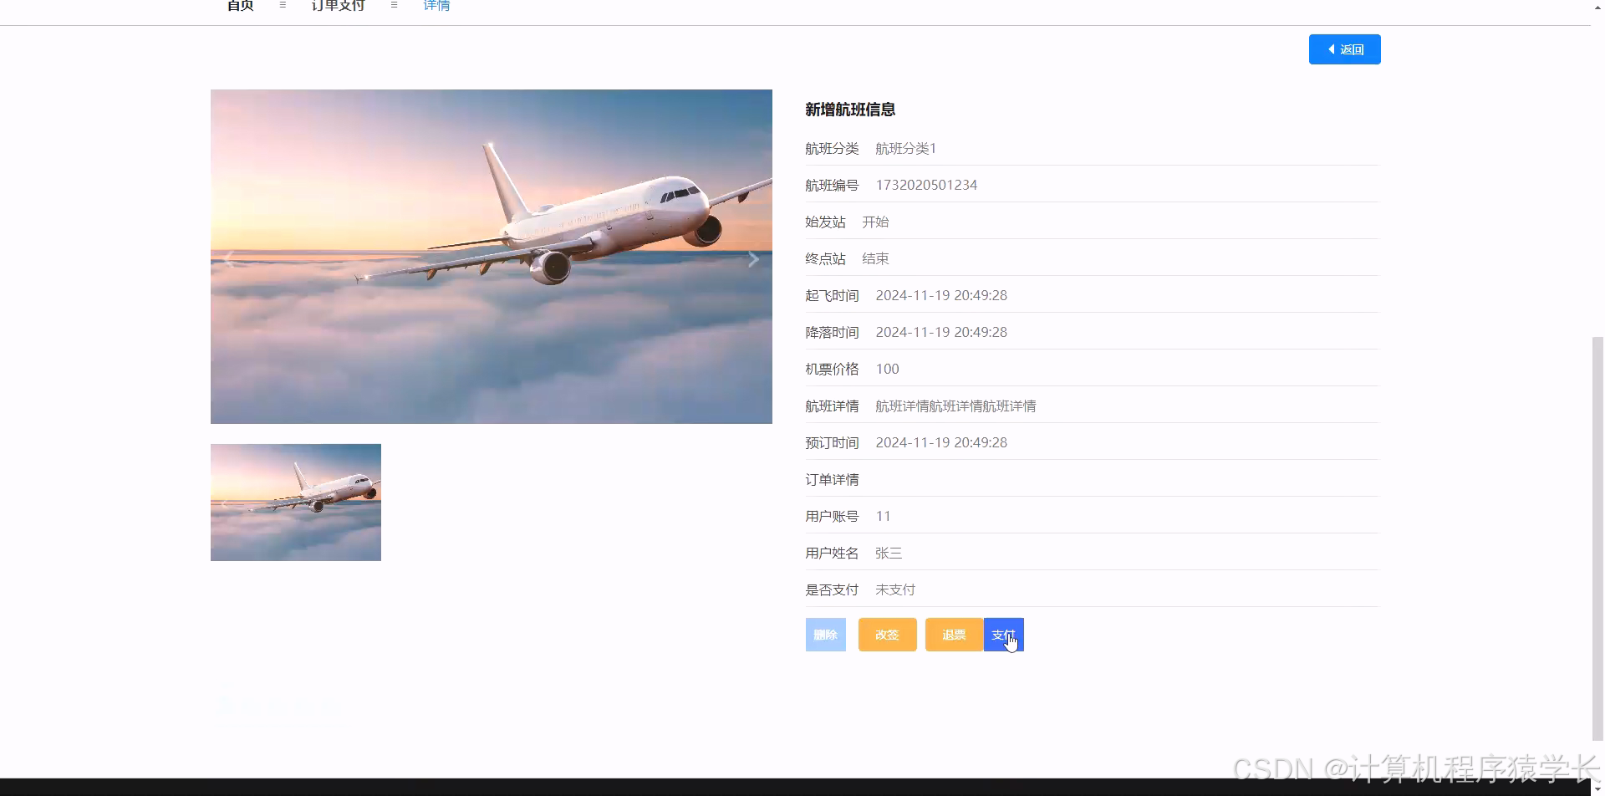Click the blue 返回 button
Screen dimensions: 1605x796
pos(1344,49)
